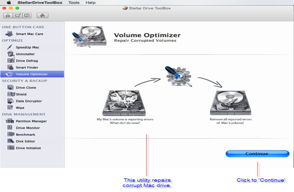The height and width of the screenshot is (192, 294).
Task: Click the Drive Initialize icon
Action: tap(10, 147)
